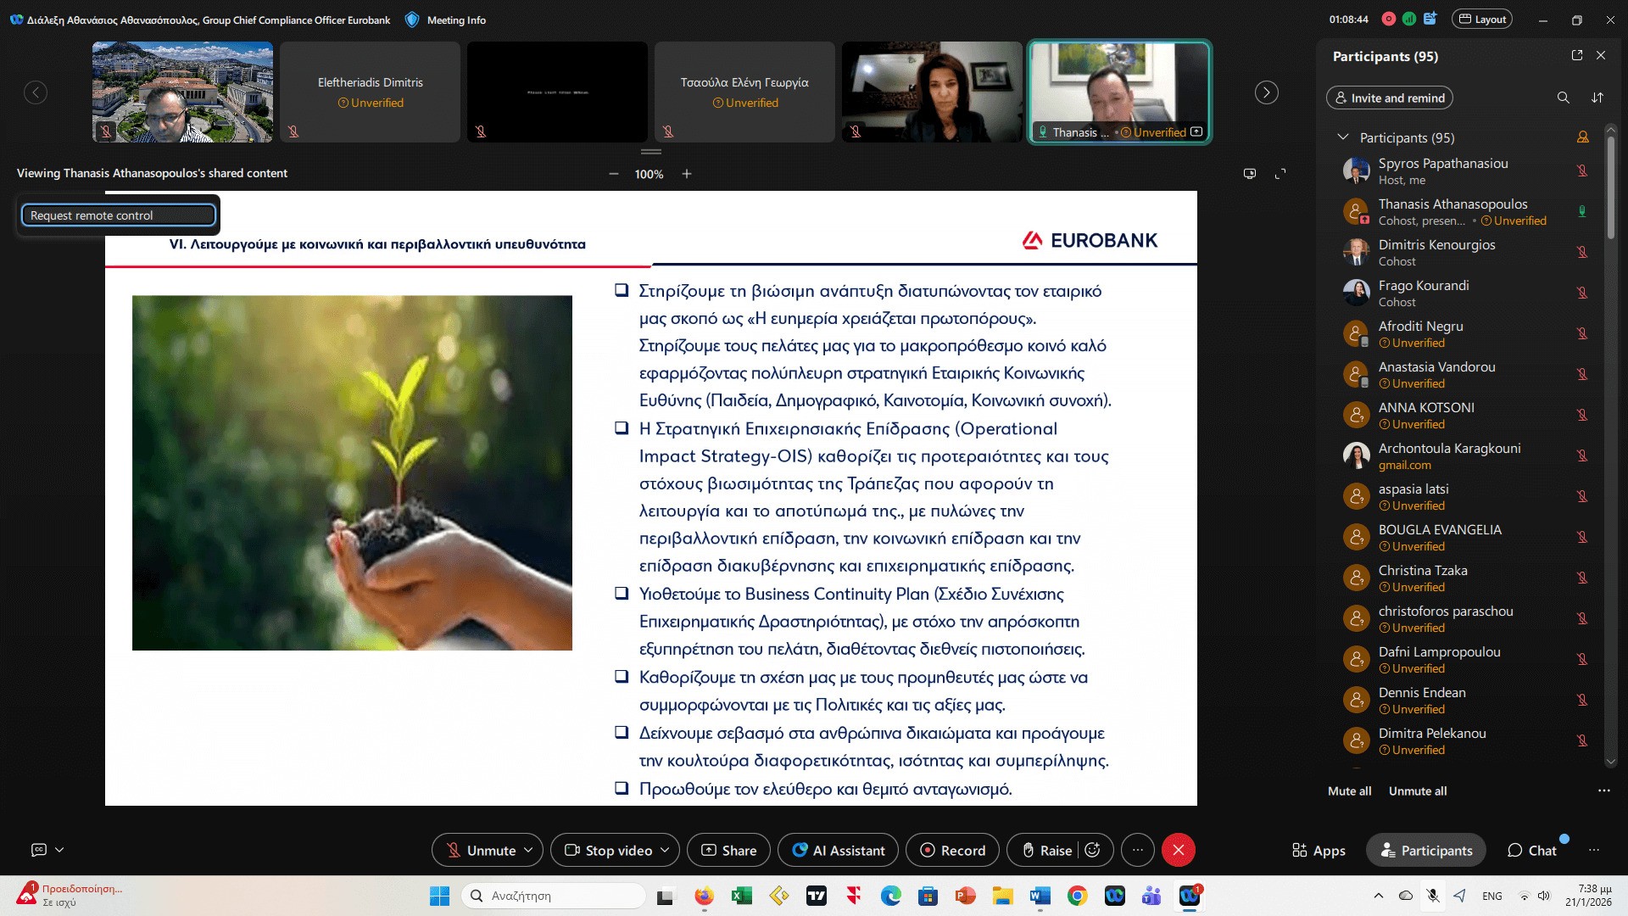
Task: Search participants with the magnifier icon
Action: click(1564, 98)
